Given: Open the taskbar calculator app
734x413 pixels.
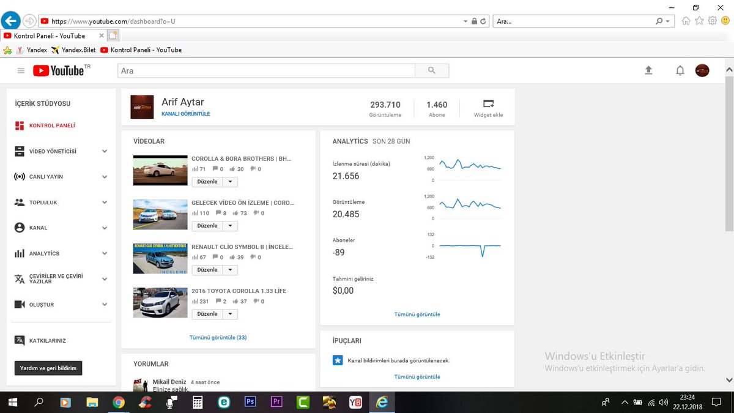Looking at the screenshot, I should 198,403.
